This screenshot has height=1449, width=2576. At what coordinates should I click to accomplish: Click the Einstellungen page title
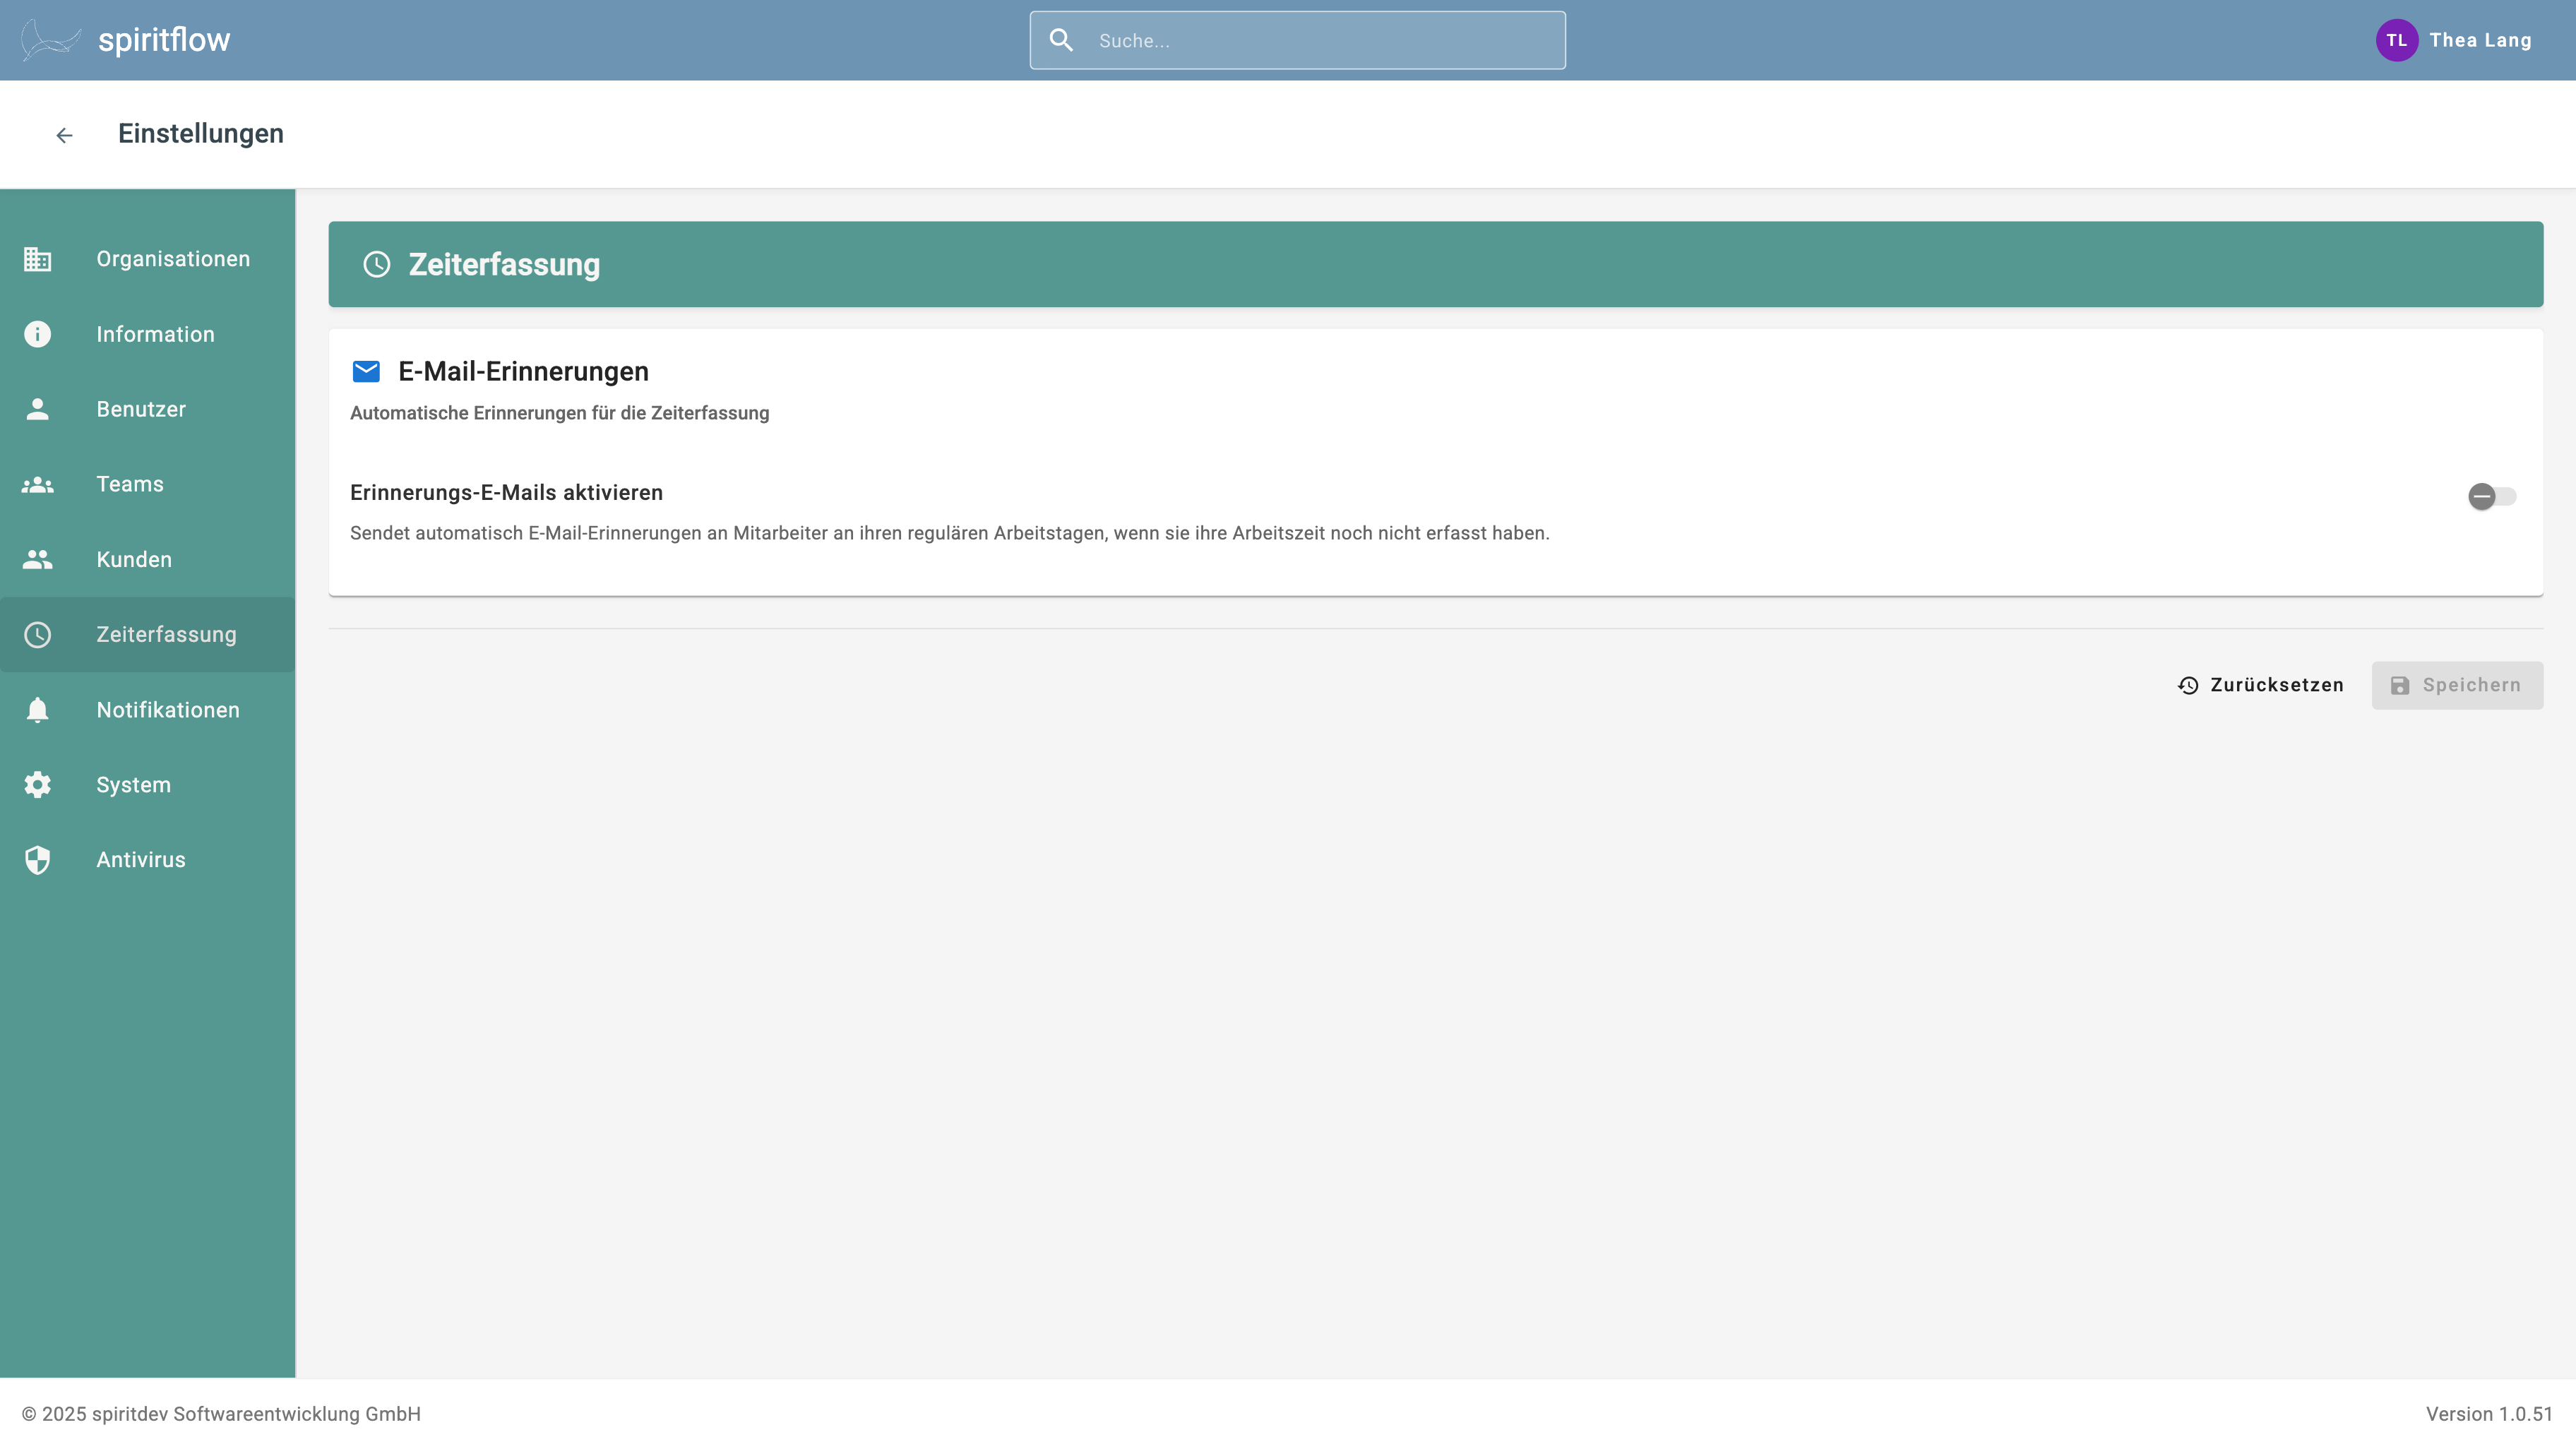click(x=201, y=134)
